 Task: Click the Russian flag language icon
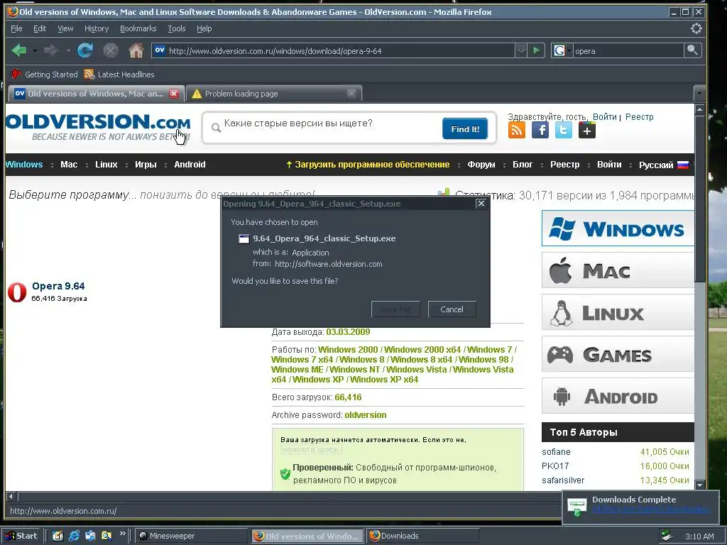coord(682,165)
